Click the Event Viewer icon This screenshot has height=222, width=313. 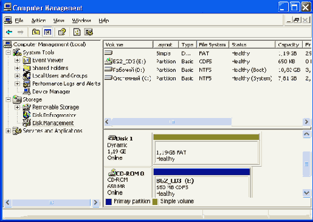[x=27, y=60]
